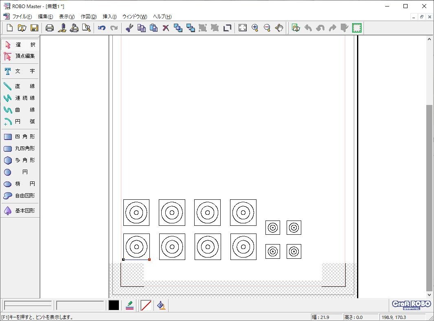434x321 pixels.
Task: Open the 編集(E) menu
Action: point(45,16)
